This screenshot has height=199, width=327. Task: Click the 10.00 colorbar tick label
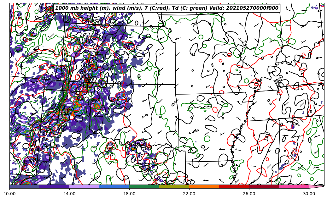(x=9, y=194)
